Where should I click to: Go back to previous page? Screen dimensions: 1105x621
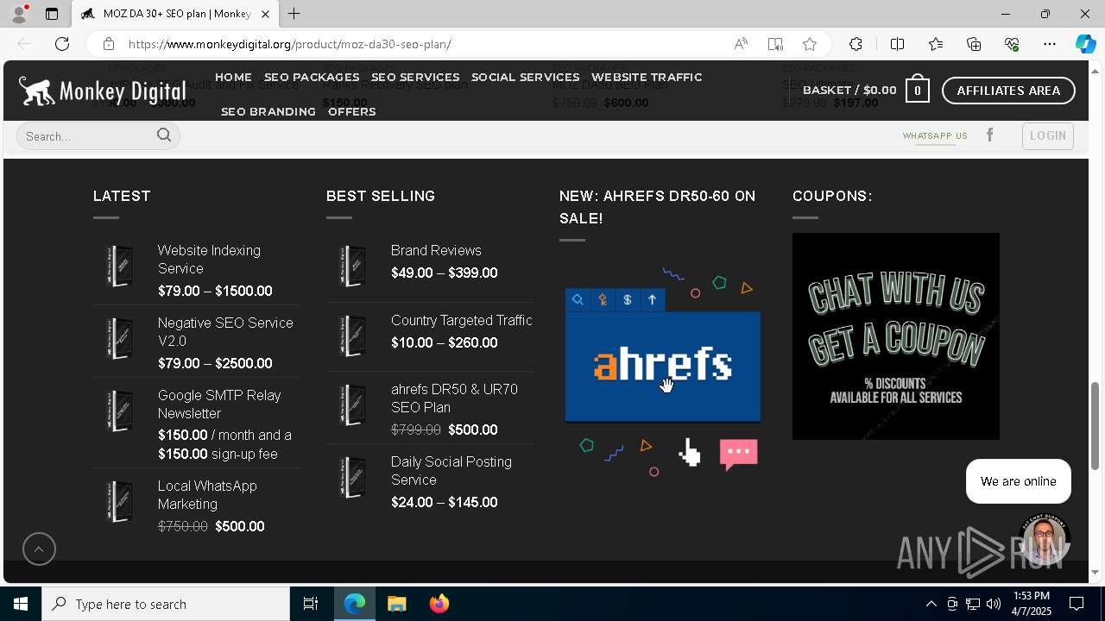(x=24, y=44)
